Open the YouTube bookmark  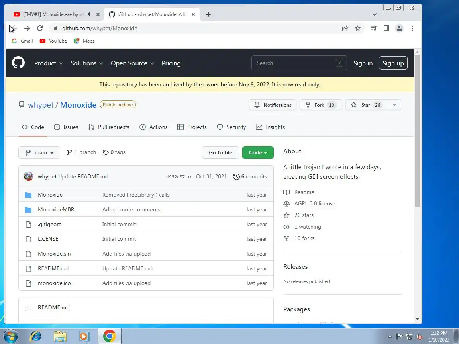(53, 41)
